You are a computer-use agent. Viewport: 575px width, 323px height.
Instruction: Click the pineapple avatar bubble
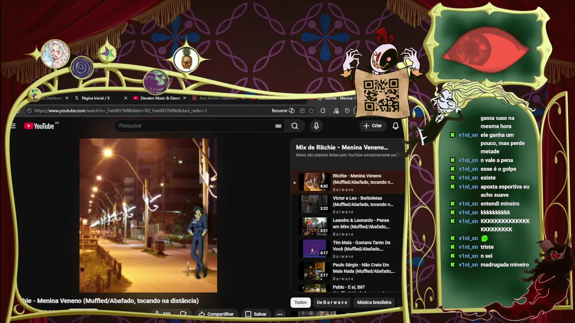click(186, 59)
